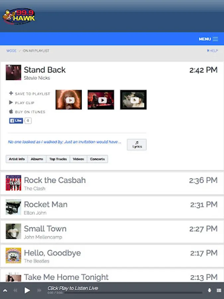This screenshot has width=224, height=299.
Task: Skip to next track in player bar
Action: [x=39, y=290]
